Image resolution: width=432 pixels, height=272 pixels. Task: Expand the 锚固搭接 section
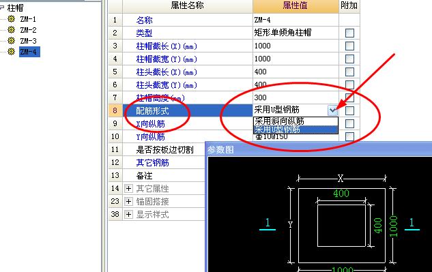point(128,202)
